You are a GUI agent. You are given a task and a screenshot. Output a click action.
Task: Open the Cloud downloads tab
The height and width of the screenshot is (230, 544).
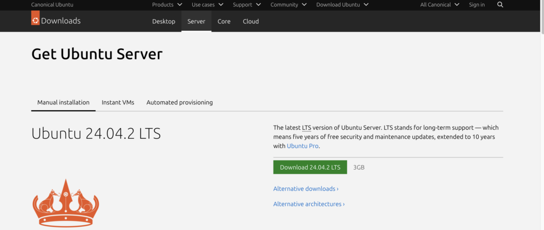tap(251, 21)
